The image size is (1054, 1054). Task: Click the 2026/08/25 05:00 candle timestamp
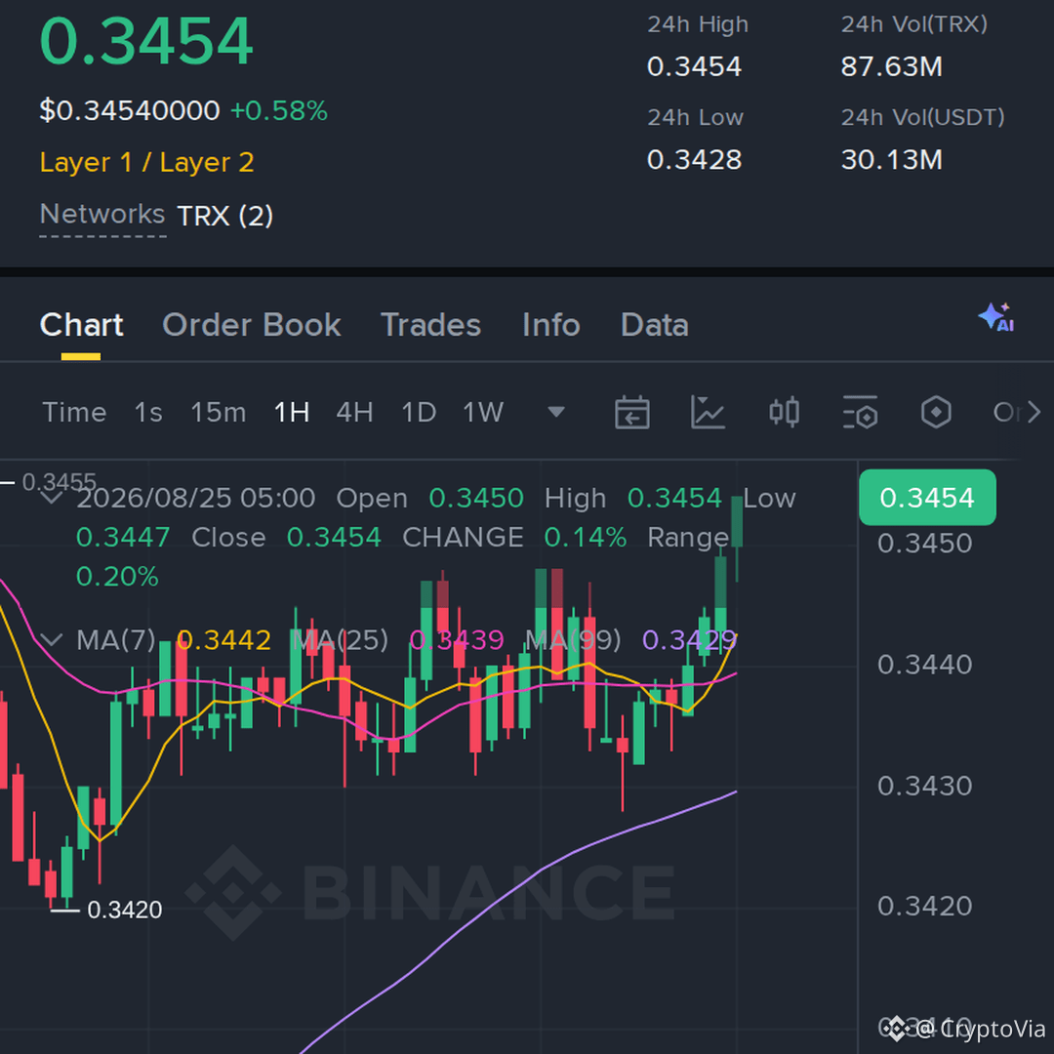pos(195,498)
